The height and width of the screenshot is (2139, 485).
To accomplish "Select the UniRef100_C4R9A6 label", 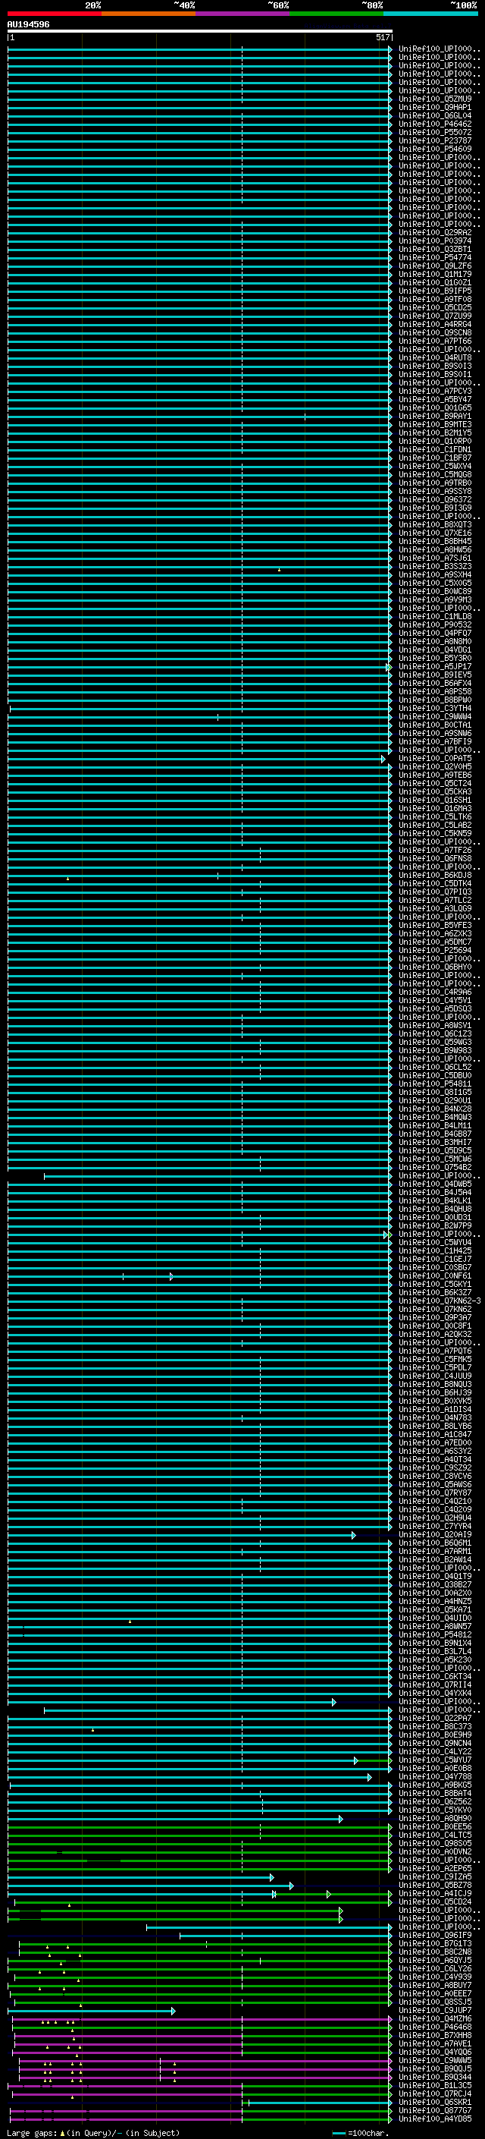I will [435, 992].
